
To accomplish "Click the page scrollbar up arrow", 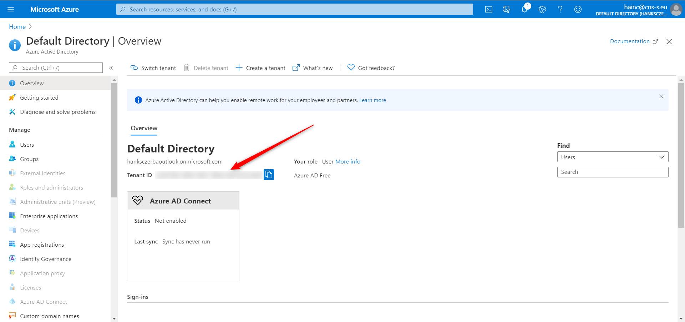I will [x=681, y=80].
